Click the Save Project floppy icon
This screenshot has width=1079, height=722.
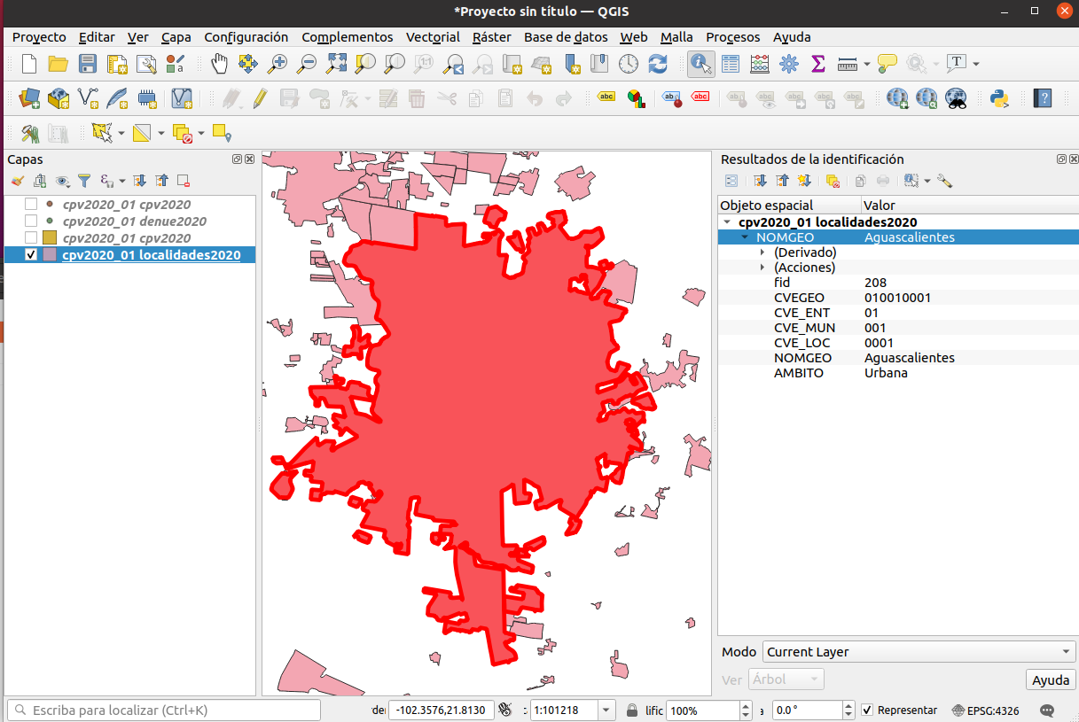click(x=87, y=64)
